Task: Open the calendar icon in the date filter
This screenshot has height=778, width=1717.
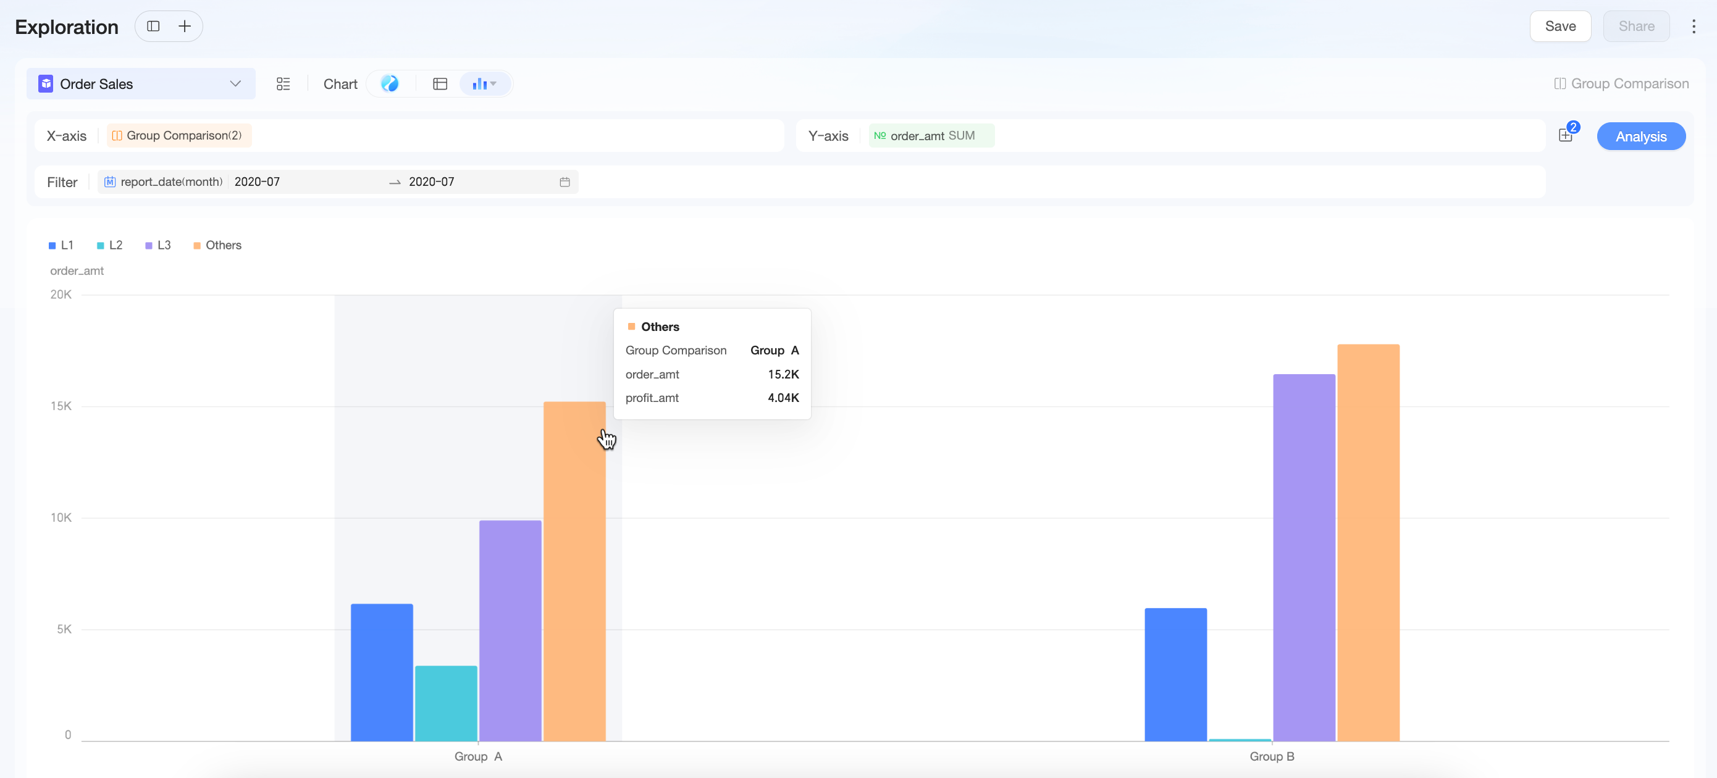Action: pyautogui.click(x=565, y=182)
